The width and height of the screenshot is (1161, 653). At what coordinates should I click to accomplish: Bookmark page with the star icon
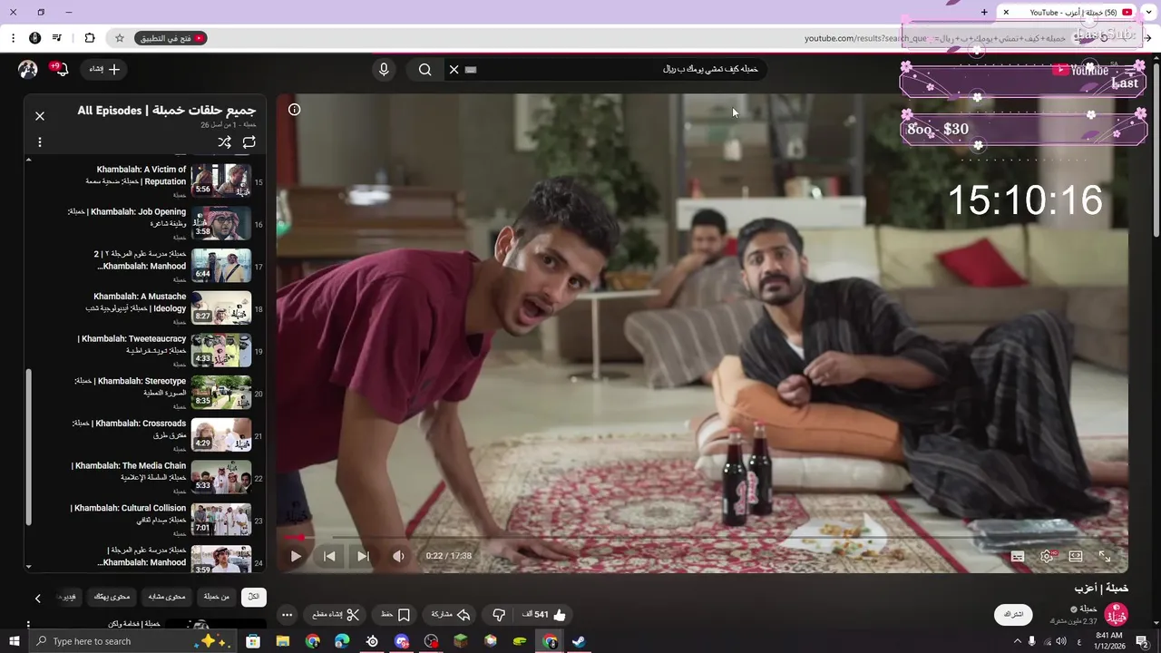pos(119,38)
